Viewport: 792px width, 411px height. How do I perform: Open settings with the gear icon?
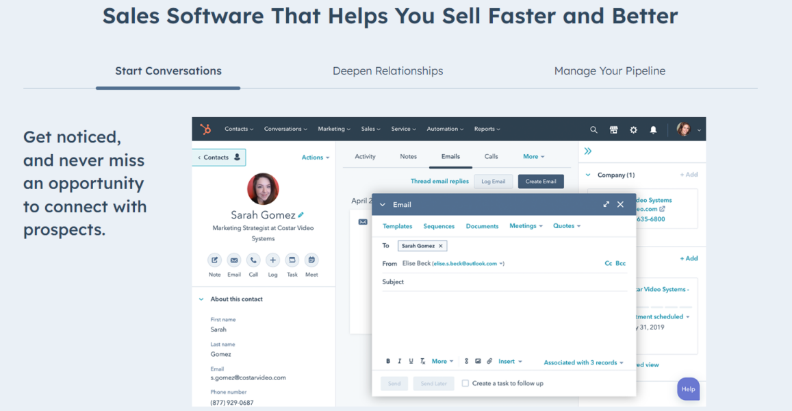point(633,129)
